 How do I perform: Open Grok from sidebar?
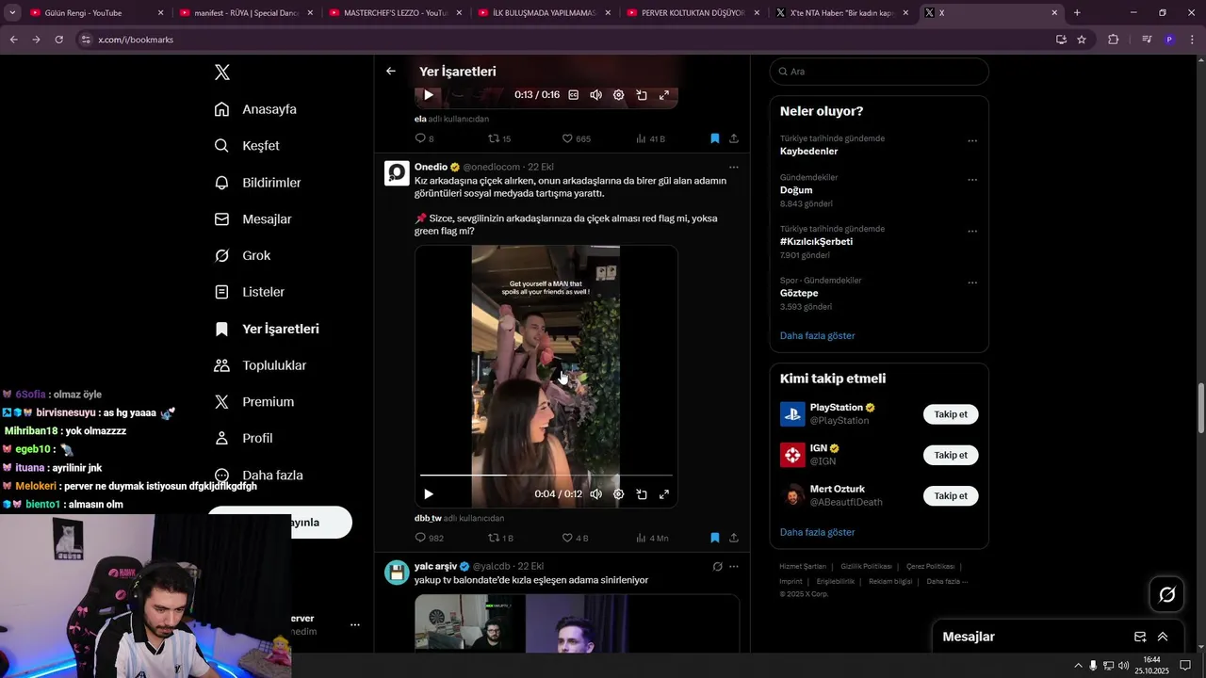243,255
